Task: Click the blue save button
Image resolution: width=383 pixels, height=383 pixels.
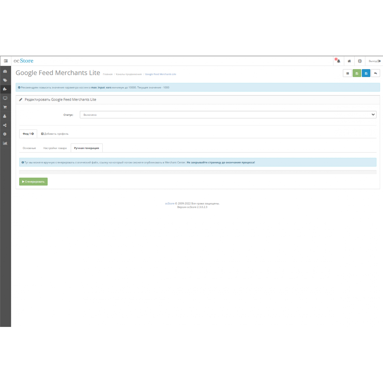Action: [x=366, y=73]
